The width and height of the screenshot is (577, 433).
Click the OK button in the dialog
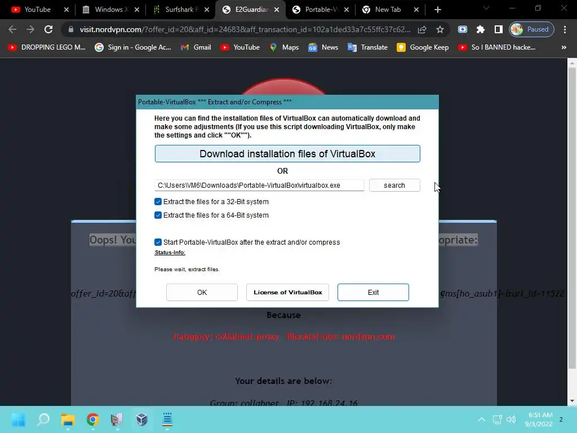202,293
